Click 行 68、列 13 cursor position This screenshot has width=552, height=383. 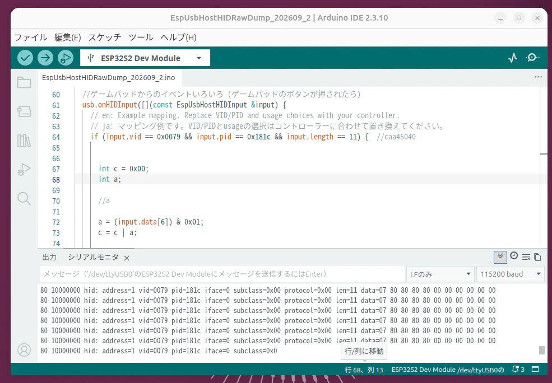pos(364,370)
